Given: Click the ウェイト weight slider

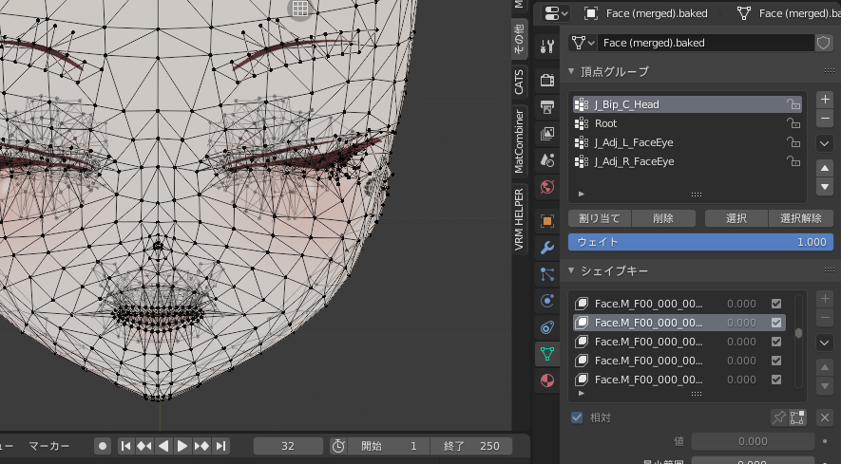Looking at the screenshot, I should coord(700,242).
